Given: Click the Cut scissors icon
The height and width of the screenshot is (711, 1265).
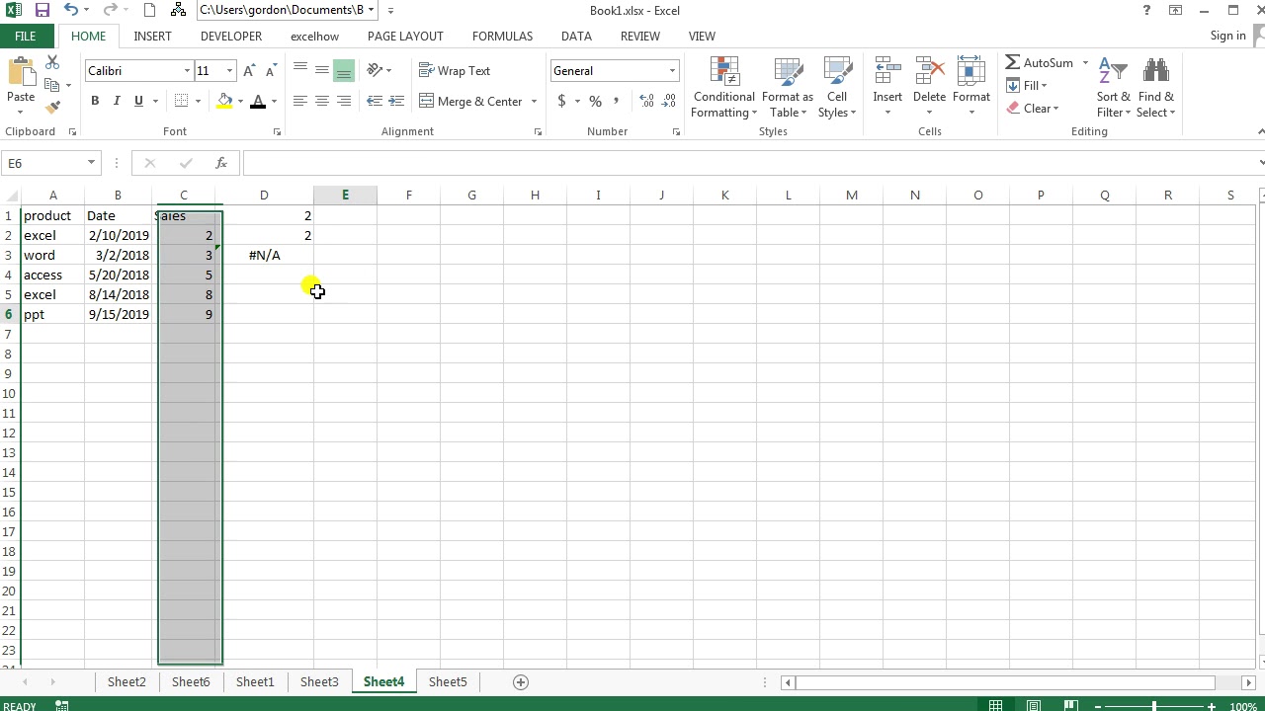Looking at the screenshot, I should 52,63.
